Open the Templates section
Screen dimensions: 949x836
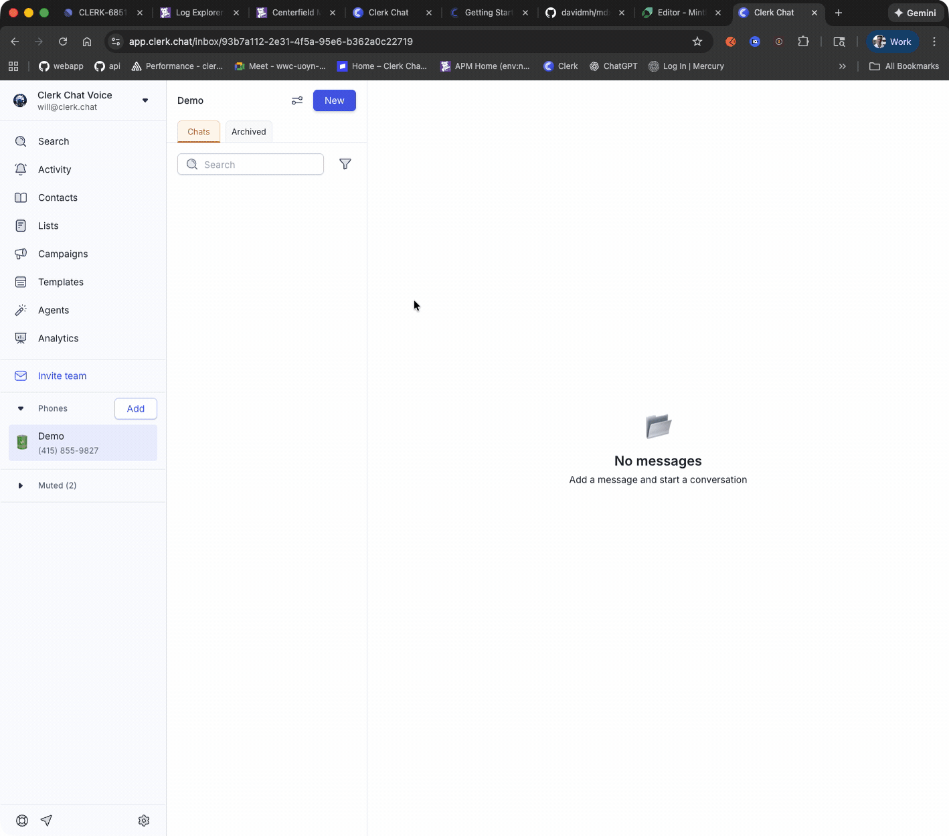(61, 282)
